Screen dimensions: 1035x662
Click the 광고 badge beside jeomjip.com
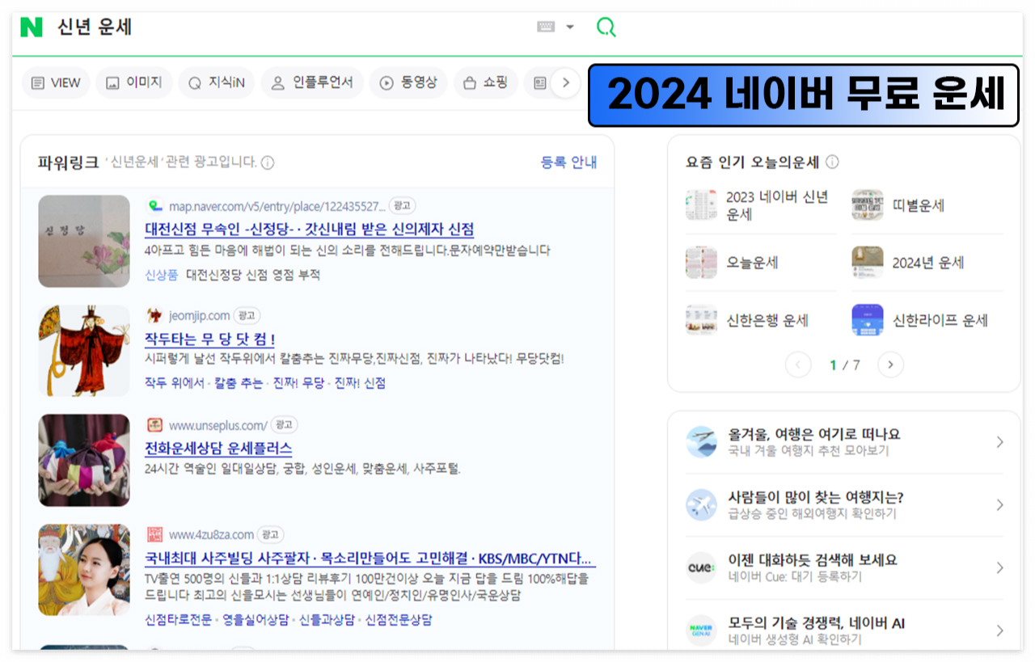[x=247, y=315]
